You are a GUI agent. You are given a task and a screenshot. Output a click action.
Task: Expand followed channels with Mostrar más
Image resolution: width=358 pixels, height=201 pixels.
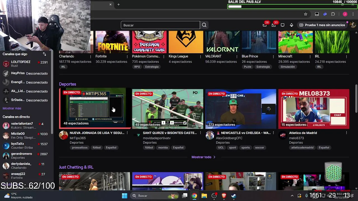(12, 108)
